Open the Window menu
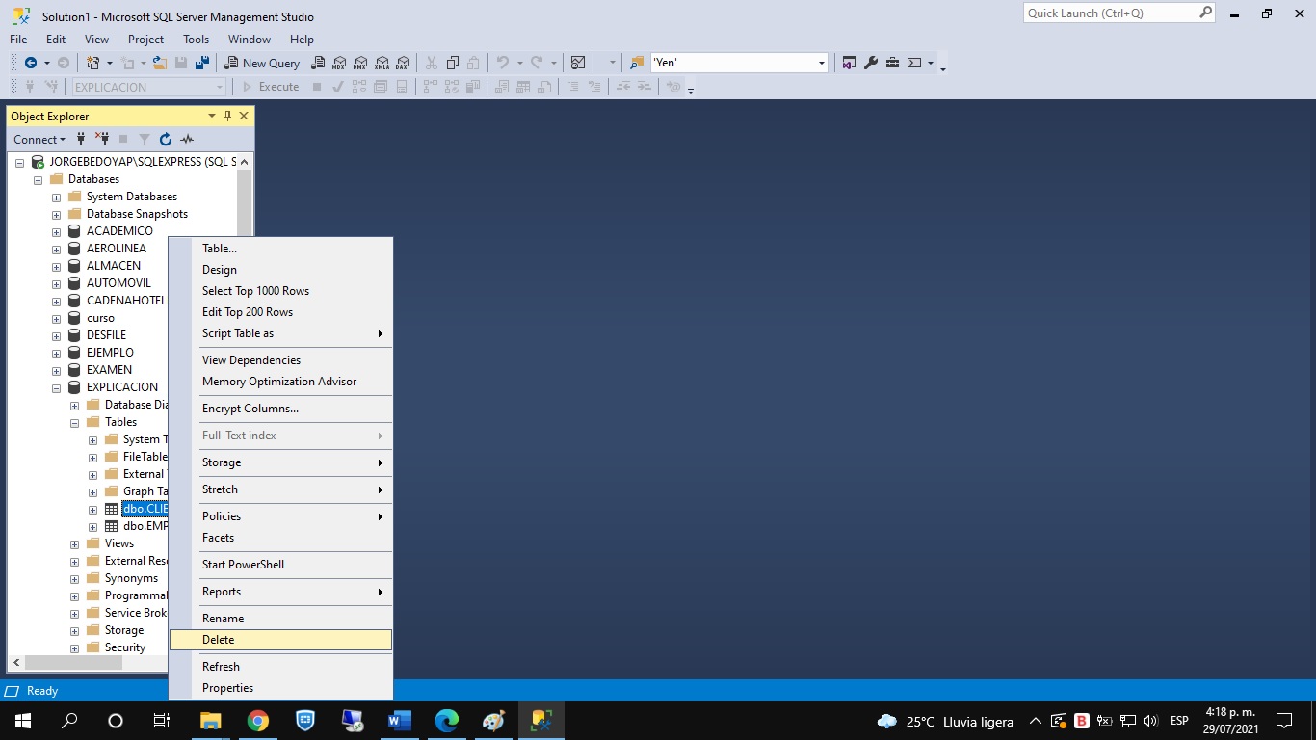 tap(250, 40)
